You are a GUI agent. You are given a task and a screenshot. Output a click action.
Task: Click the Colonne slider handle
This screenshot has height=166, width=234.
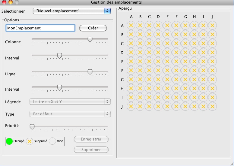tap(90, 40)
